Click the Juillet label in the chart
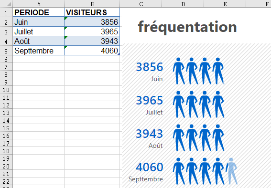 click(x=154, y=112)
